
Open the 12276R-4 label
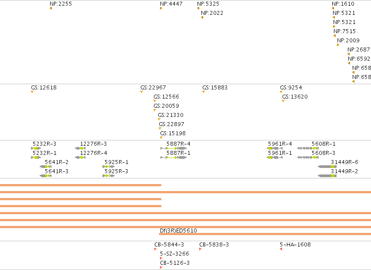[x=93, y=153]
